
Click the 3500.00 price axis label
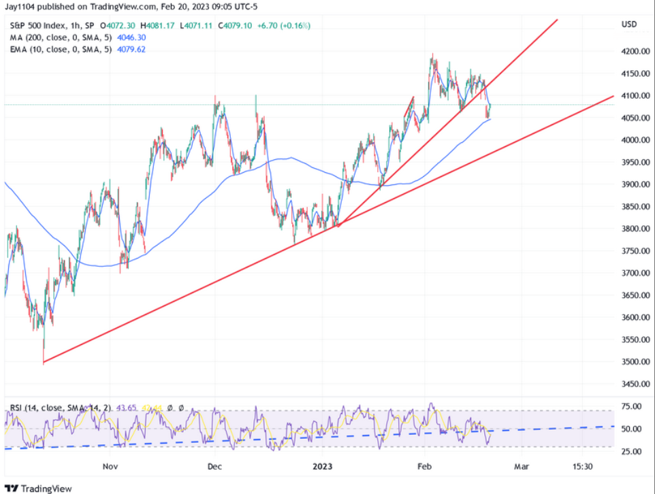tap(636, 361)
